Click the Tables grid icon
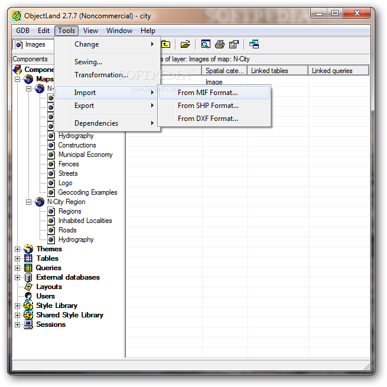The width and height of the screenshot is (387, 387). [28, 258]
